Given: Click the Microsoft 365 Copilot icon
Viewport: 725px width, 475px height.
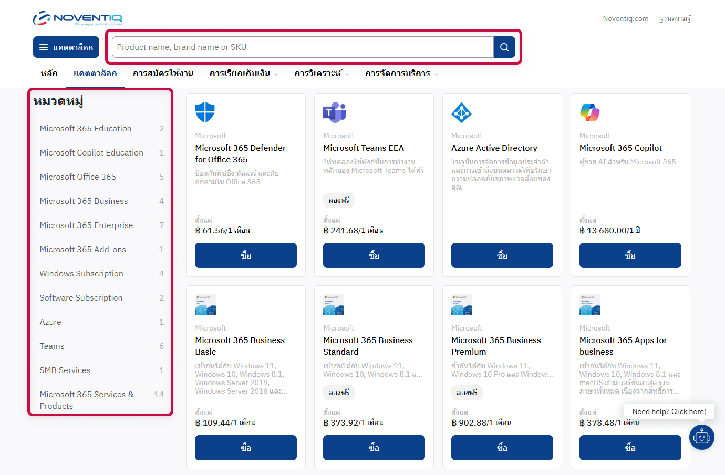Looking at the screenshot, I should [589, 112].
